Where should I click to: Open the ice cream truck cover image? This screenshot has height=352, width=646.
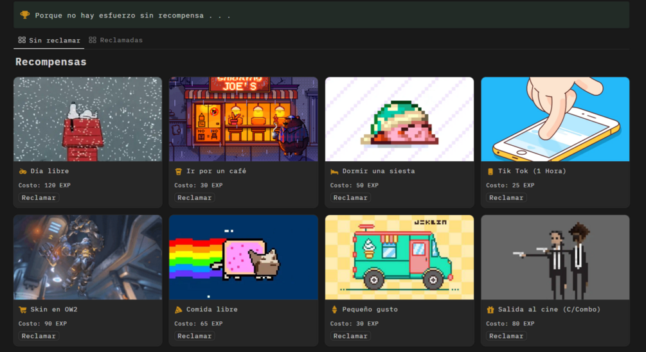(x=399, y=258)
